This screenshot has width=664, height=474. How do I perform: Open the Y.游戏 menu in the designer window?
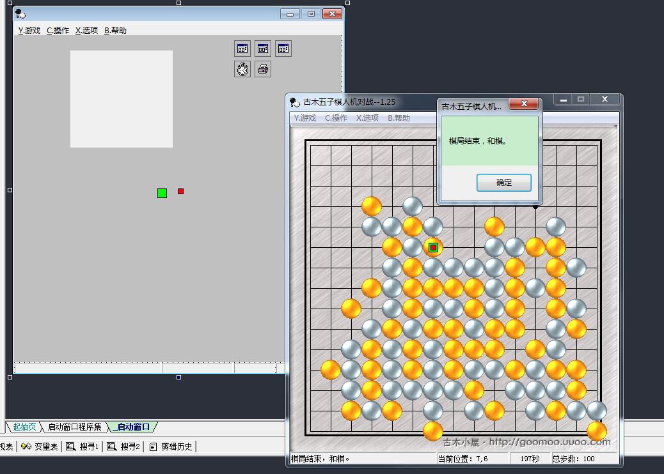29,31
